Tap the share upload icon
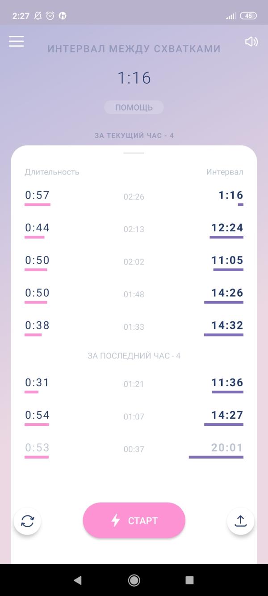Viewport: 268px width, 596px height. pyautogui.click(x=240, y=521)
